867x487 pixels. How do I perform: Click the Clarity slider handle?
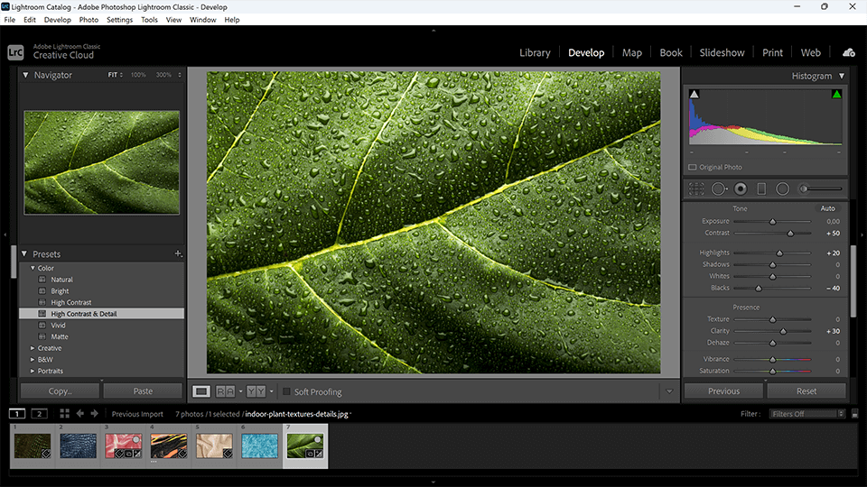[x=783, y=331]
